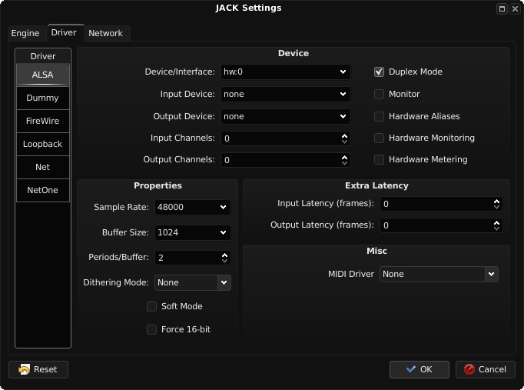Raise Output Latency frames value
Image resolution: width=524 pixels, height=390 pixels.
(496, 222)
